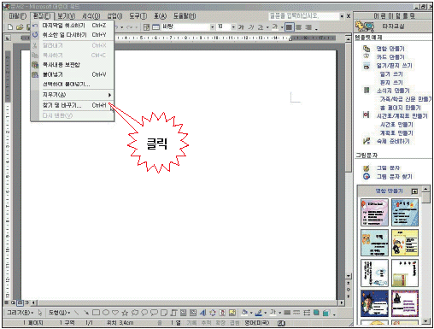This screenshot has width=434, height=329.
Task: Open the 보기 menu in the menu bar
Action: click(x=67, y=16)
